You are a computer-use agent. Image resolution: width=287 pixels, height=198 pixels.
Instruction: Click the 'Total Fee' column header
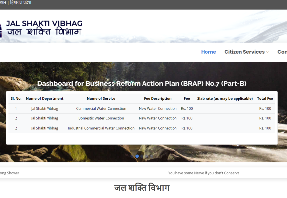[265, 98]
